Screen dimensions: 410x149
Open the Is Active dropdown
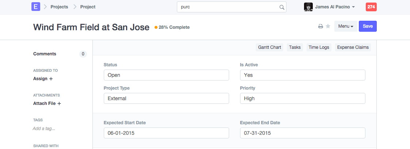303,75
